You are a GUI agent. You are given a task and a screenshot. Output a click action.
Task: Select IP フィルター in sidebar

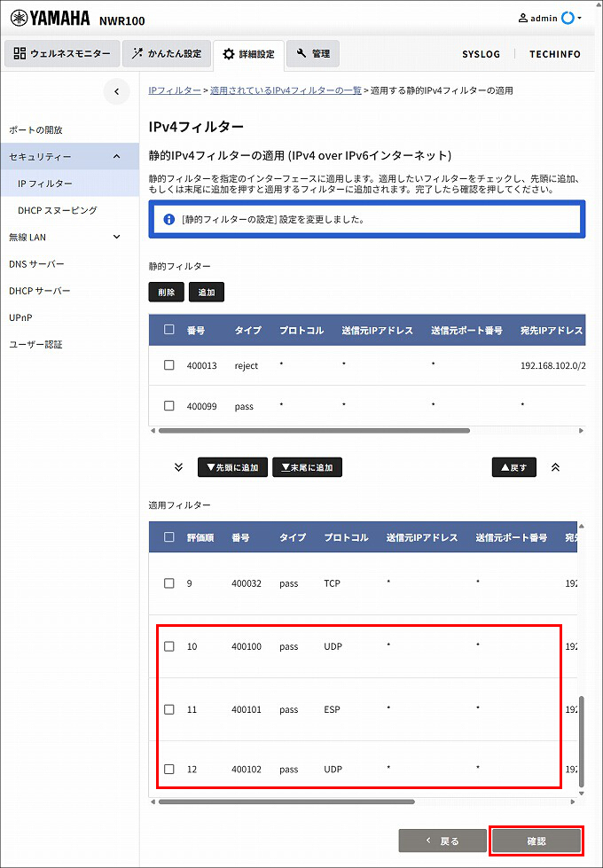(70, 184)
